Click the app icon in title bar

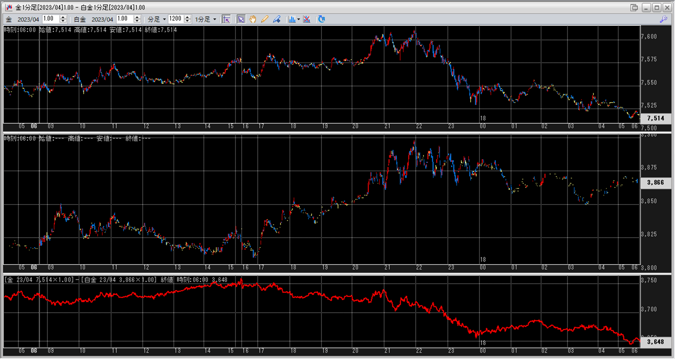[9, 7]
